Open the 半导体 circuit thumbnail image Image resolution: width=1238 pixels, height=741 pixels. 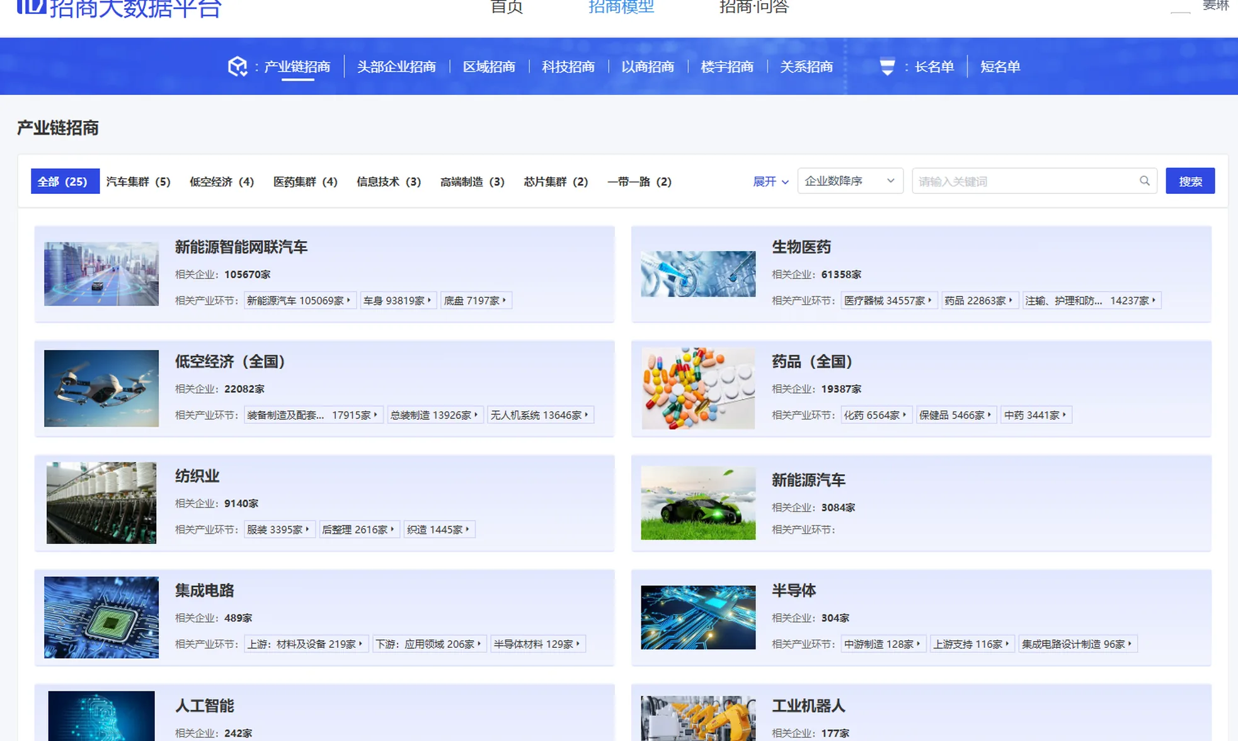pos(698,618)
